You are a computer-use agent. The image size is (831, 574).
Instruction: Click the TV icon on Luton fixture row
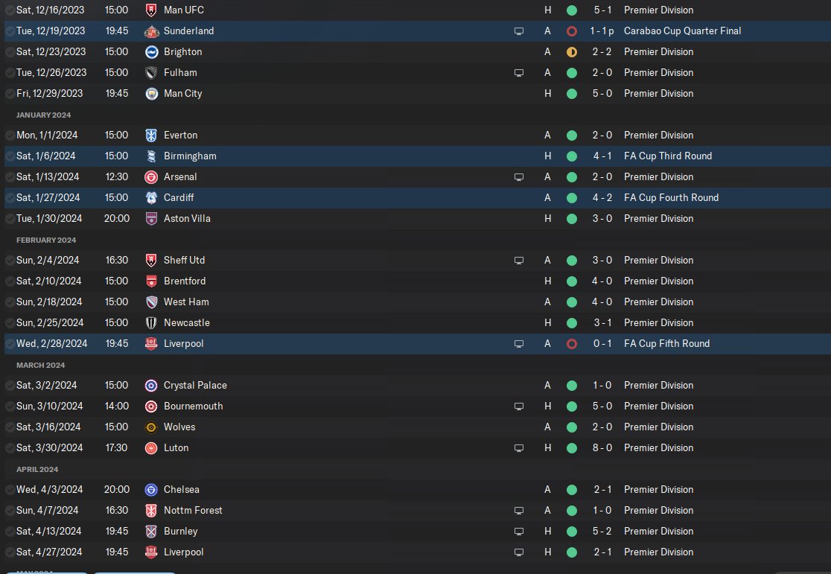519,448
